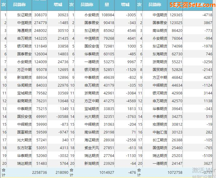Select the cell showing 274779
The image size is (216, 178).
click(40, 23)
